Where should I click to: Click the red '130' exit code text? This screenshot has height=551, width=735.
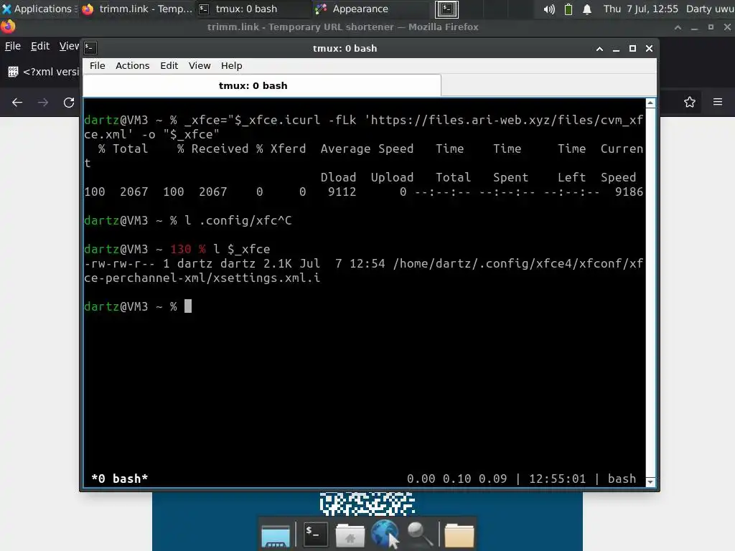coord(180,249)
